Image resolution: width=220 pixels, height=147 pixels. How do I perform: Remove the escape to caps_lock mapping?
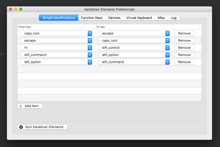pyautogui.click(x=184, y=41)
